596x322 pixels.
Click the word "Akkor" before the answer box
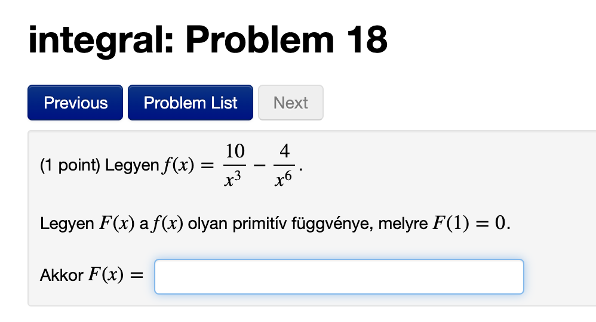(62, 276)
